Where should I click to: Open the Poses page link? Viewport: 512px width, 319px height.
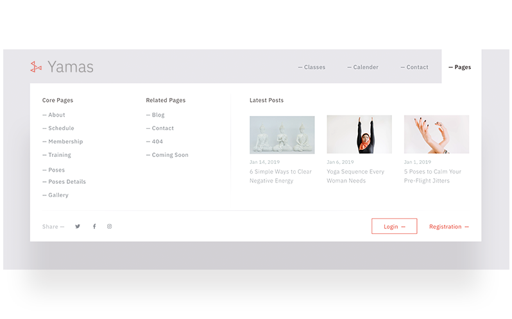[x=53, y=170]
